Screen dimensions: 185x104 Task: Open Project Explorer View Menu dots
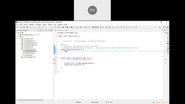coord(46,30)
